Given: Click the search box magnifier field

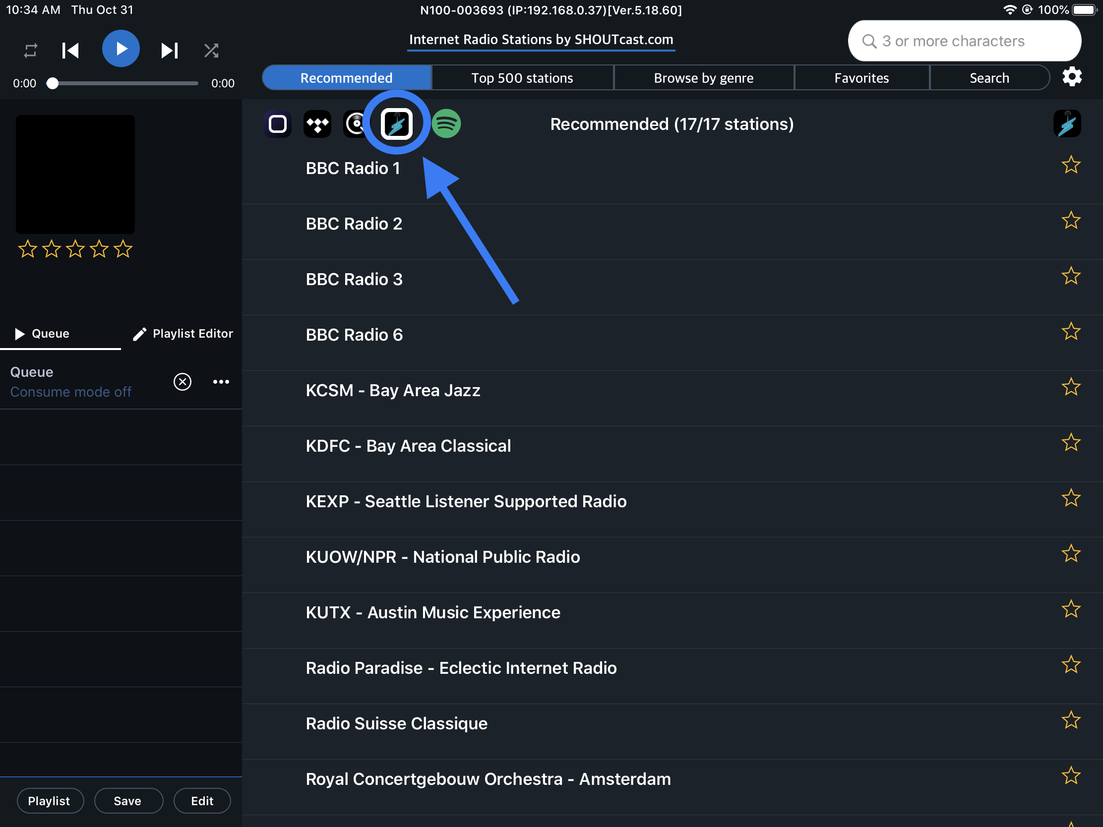Looking at the screenshot, I should (x=964, y=41).
